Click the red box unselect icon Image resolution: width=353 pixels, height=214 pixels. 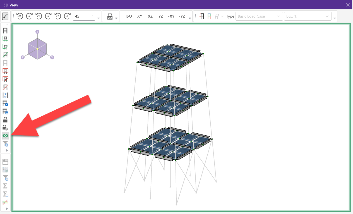5,71
